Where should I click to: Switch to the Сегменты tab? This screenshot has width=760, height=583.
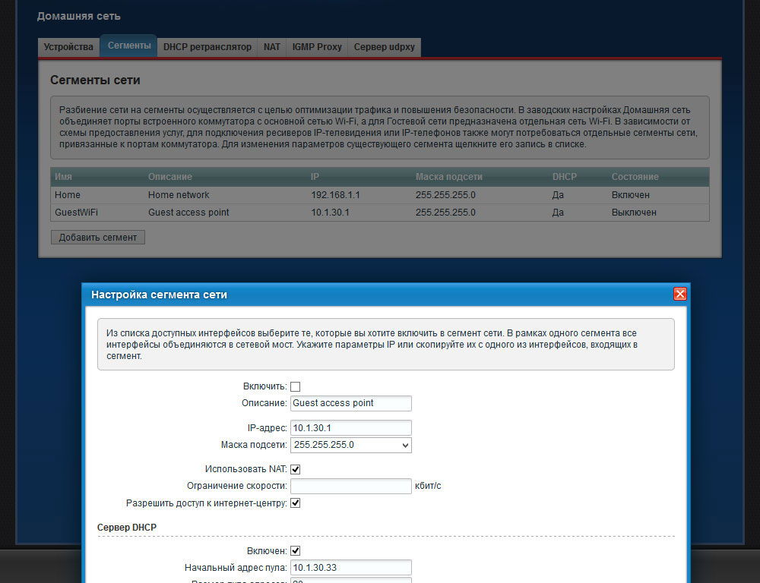click(129, 46)
